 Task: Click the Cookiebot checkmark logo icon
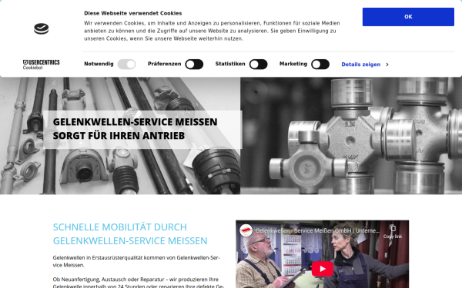[42, 28]
